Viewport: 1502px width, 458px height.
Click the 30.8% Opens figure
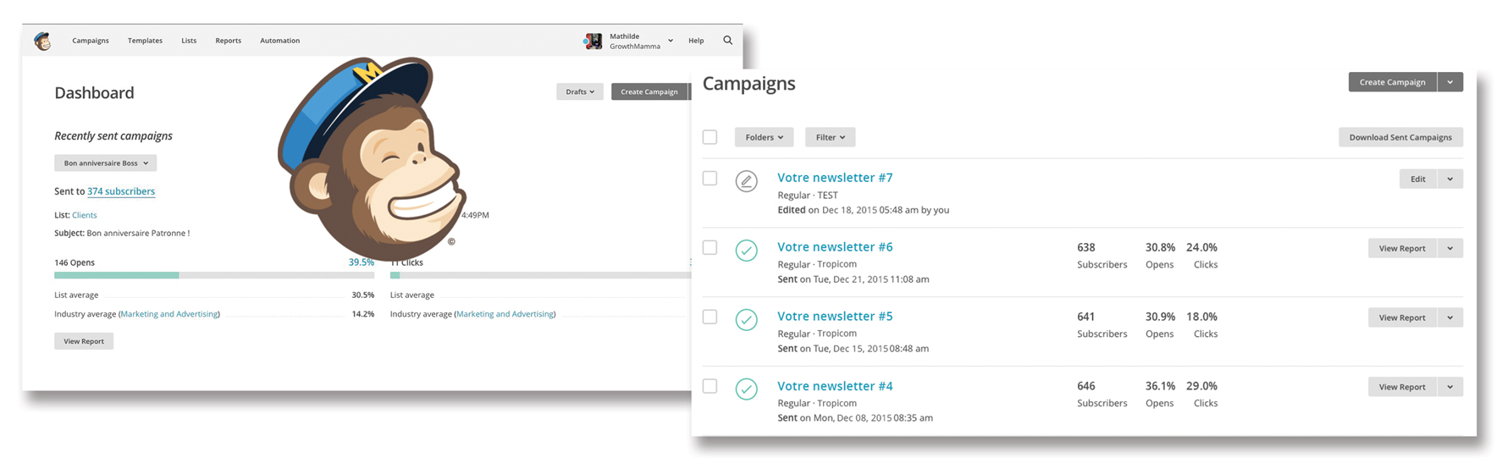click(x=1160, y=247)
